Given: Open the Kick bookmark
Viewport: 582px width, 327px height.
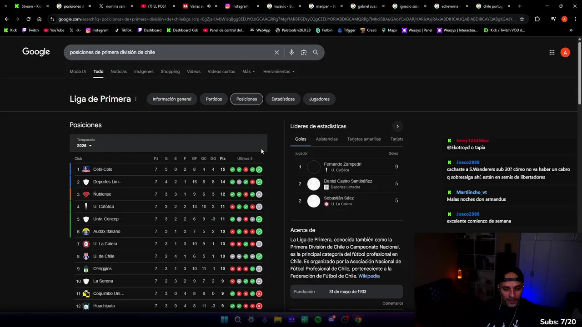Looking at the screenshot, I should point(10,30).
